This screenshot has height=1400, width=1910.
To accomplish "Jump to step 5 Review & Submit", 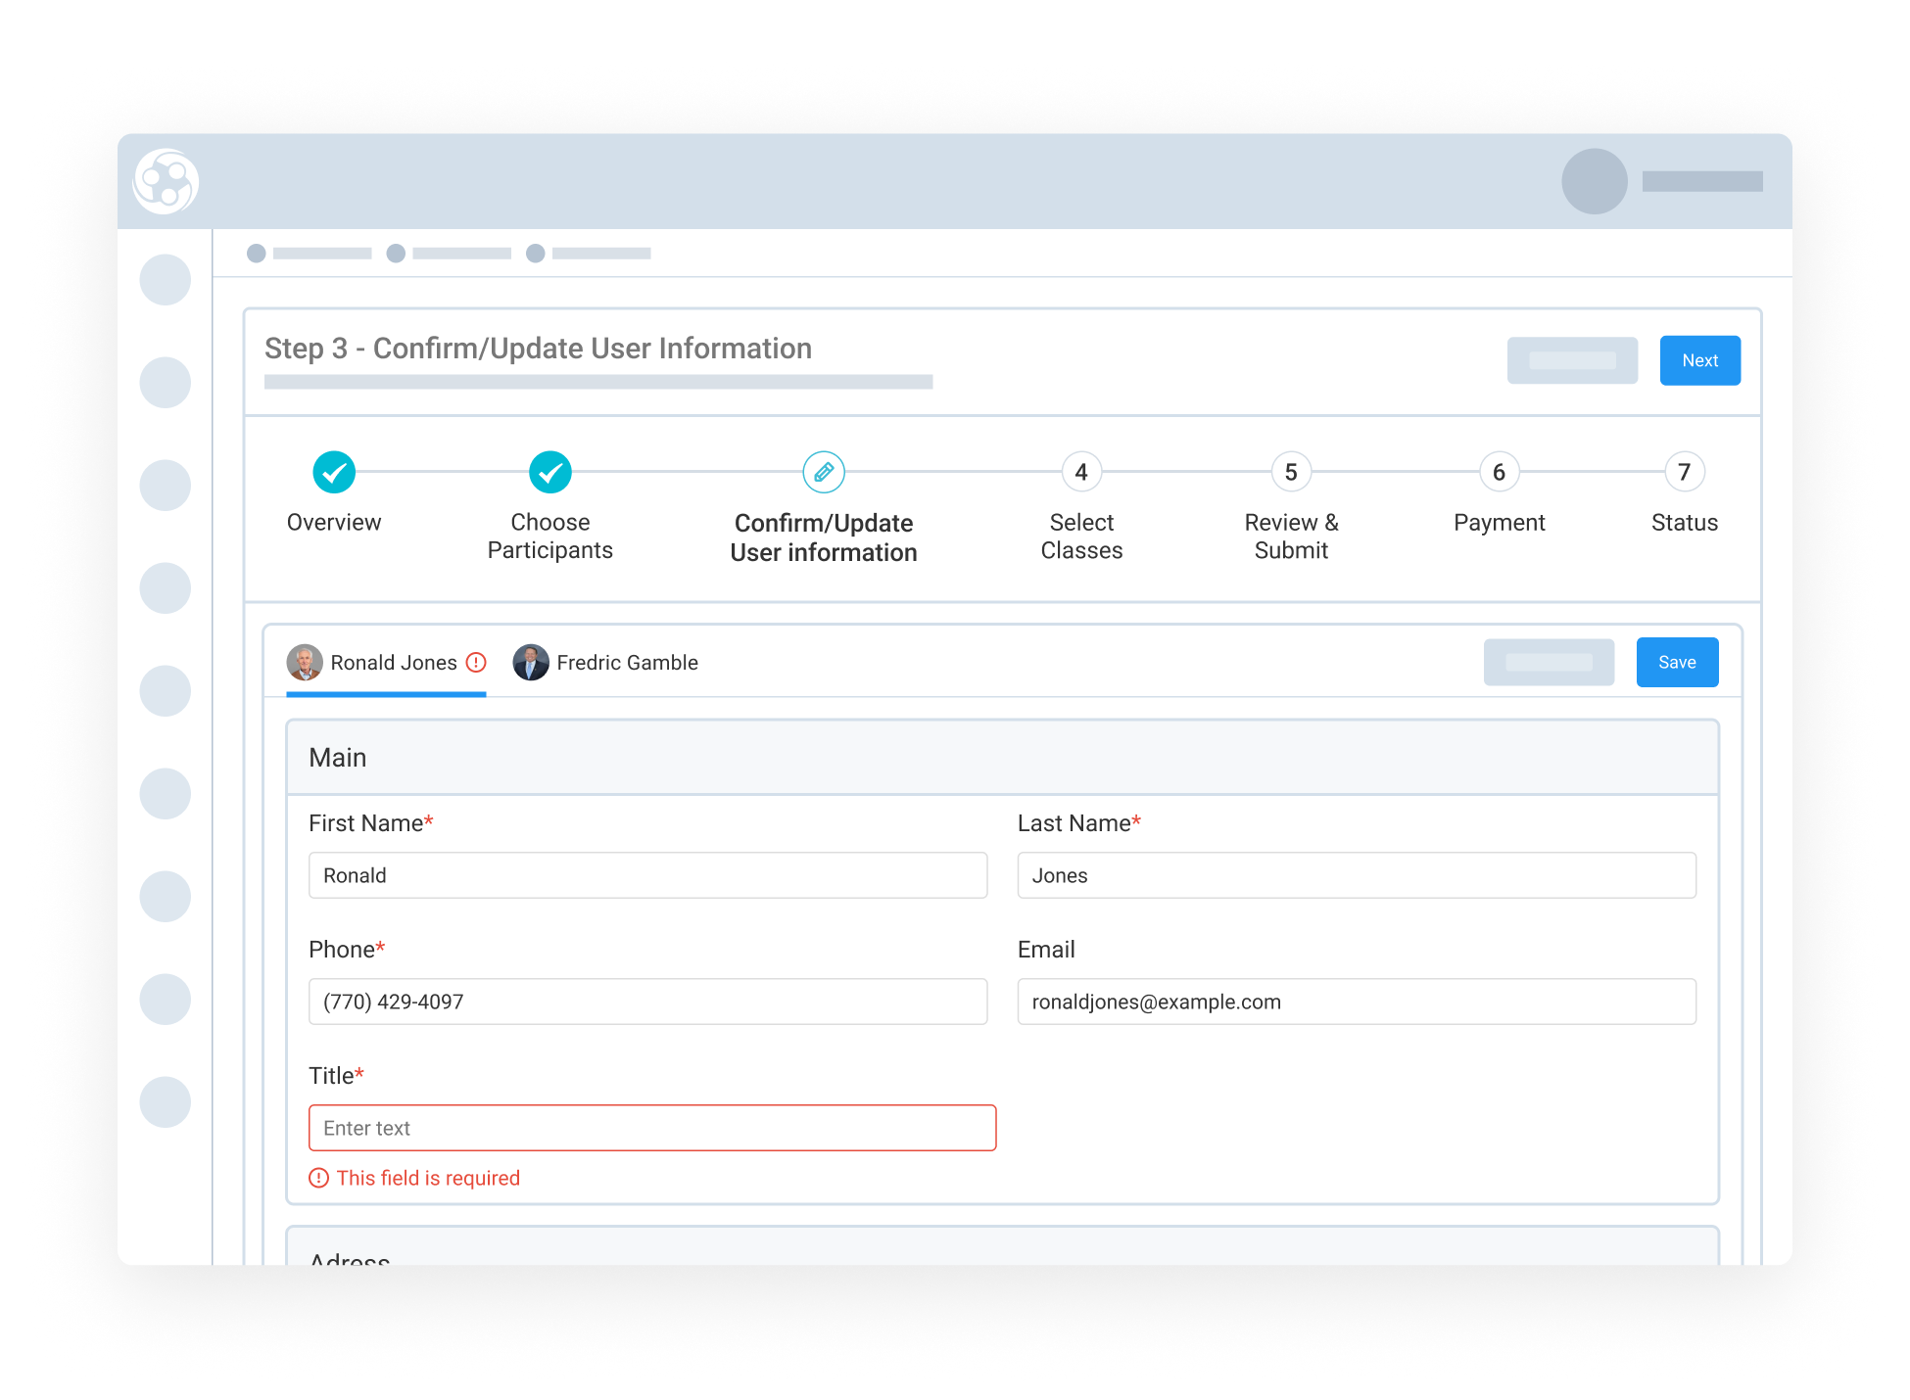I will (1291, 472).
